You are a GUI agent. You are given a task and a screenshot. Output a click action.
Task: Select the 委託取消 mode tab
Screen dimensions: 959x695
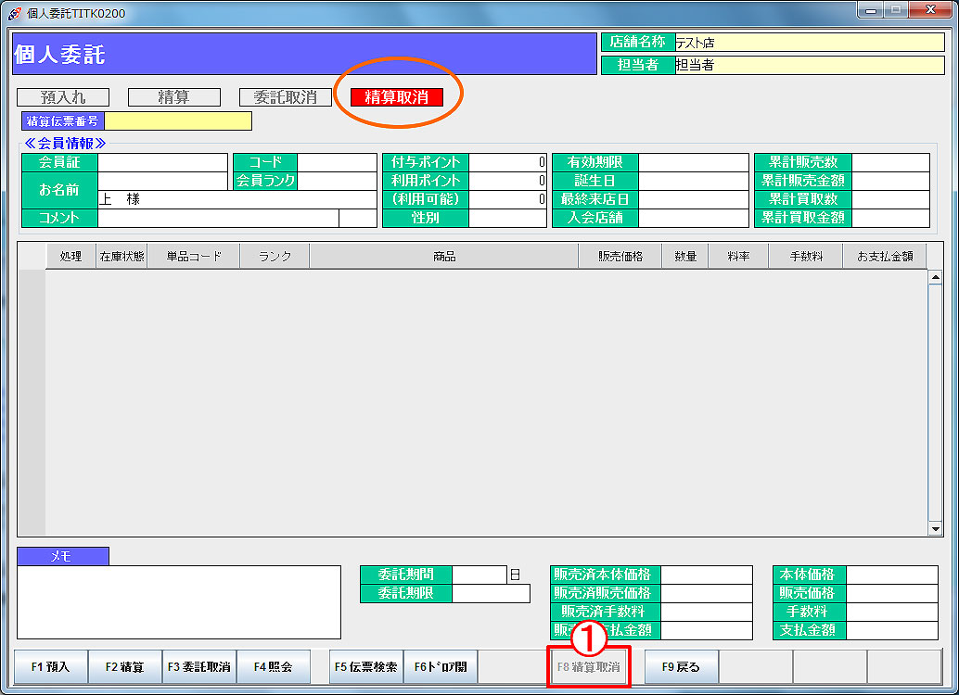pos(286,97)
